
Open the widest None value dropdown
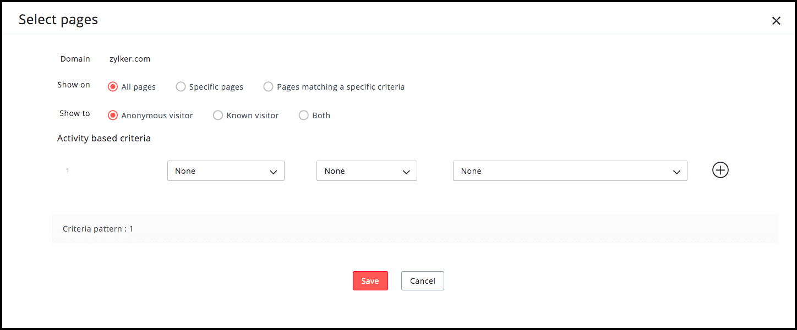570,171
